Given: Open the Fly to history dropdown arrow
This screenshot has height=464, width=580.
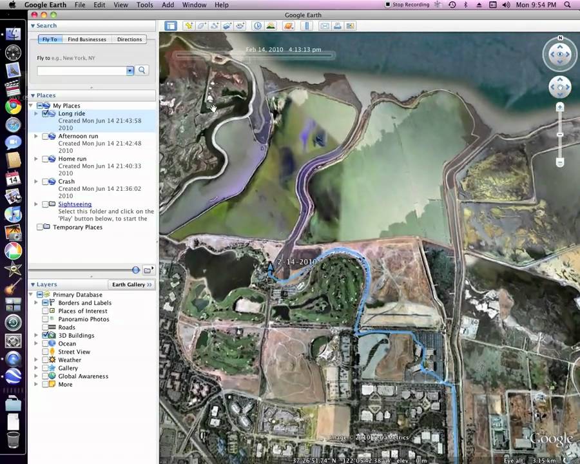Looking at the screenshot, I should (x=130, y=71).
